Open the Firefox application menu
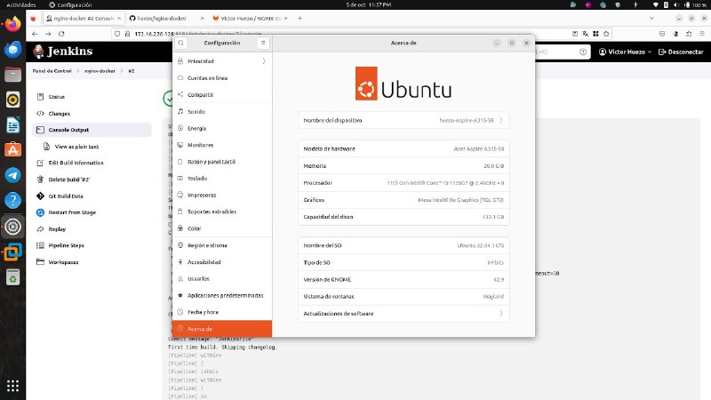This screenshot has height=400, width=711. (702, 34)
